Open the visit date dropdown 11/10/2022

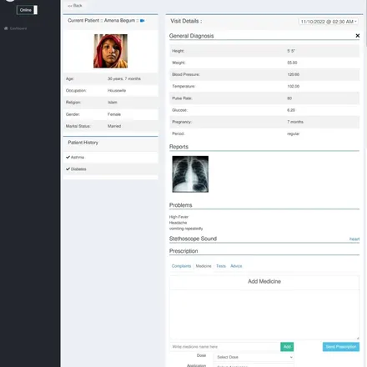click(x=329, y=22)
